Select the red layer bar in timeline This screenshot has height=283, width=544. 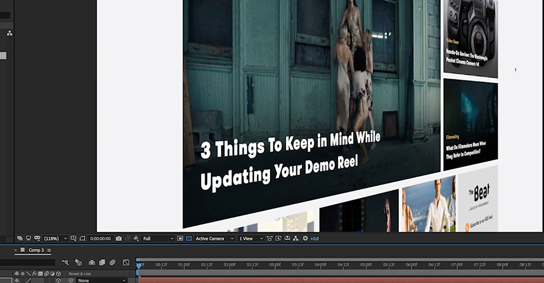pyautogui.click(x=341, y=280)
